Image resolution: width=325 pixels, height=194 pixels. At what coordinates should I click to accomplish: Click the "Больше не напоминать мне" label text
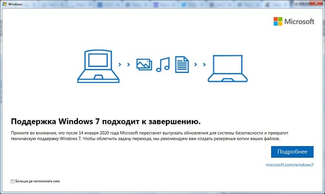pyautogui.click(x=38, y=181)
